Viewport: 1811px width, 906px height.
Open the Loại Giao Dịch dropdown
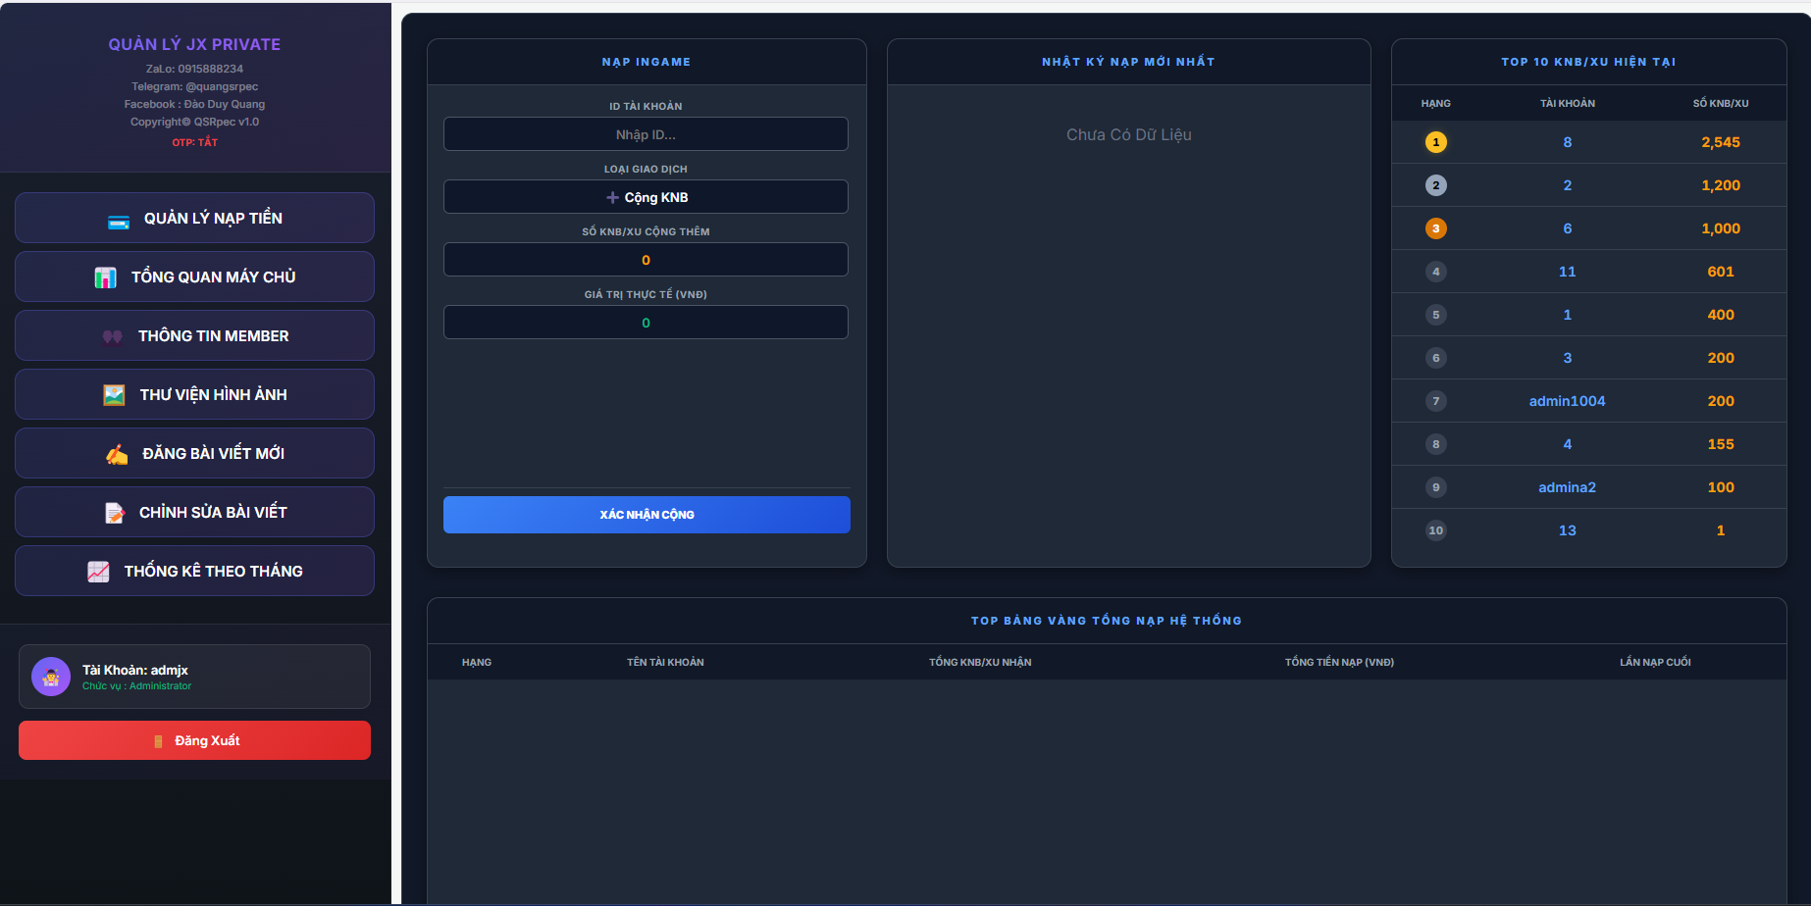646,197
